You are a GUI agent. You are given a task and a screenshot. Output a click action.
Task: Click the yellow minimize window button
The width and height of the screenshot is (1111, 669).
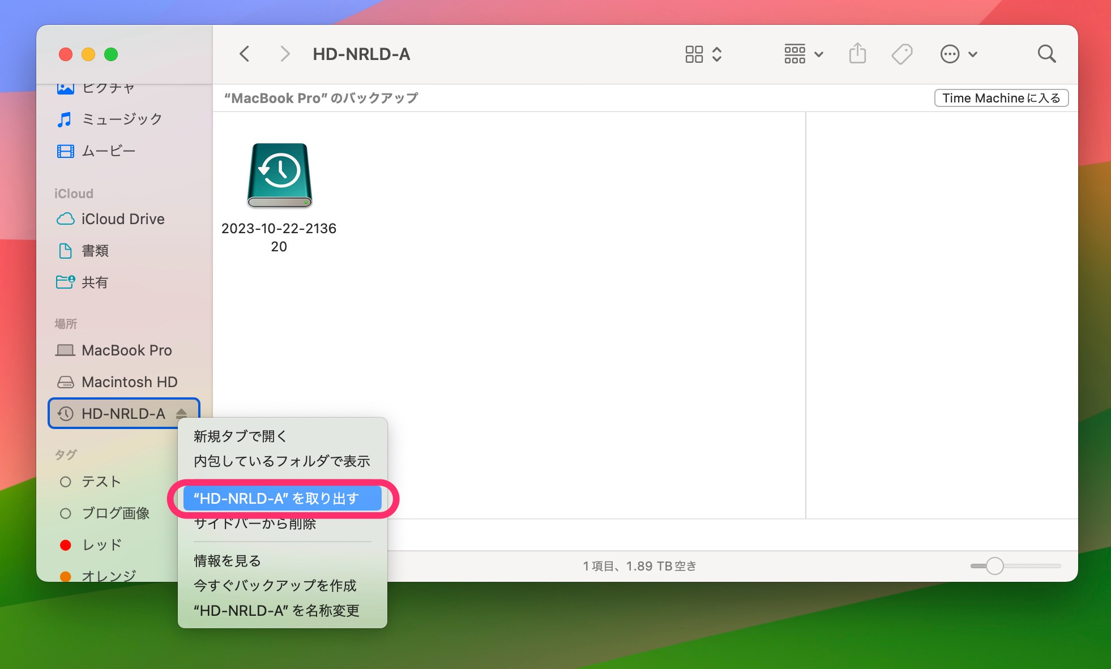point(88,54)
